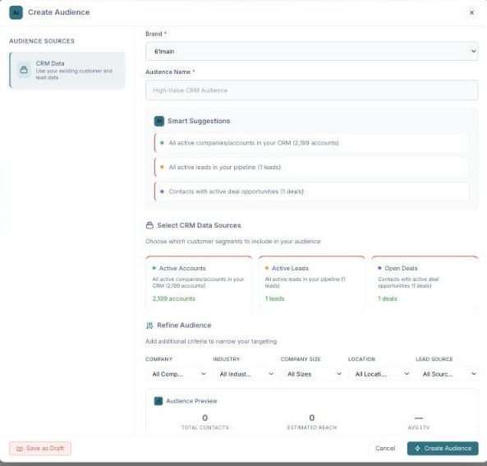Click the Select CRM Data Sources icon

(x=149, y=225)
